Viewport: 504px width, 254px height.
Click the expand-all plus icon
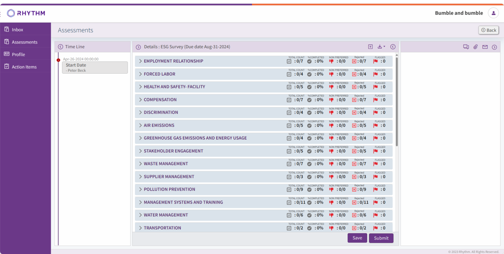(371, 47)
